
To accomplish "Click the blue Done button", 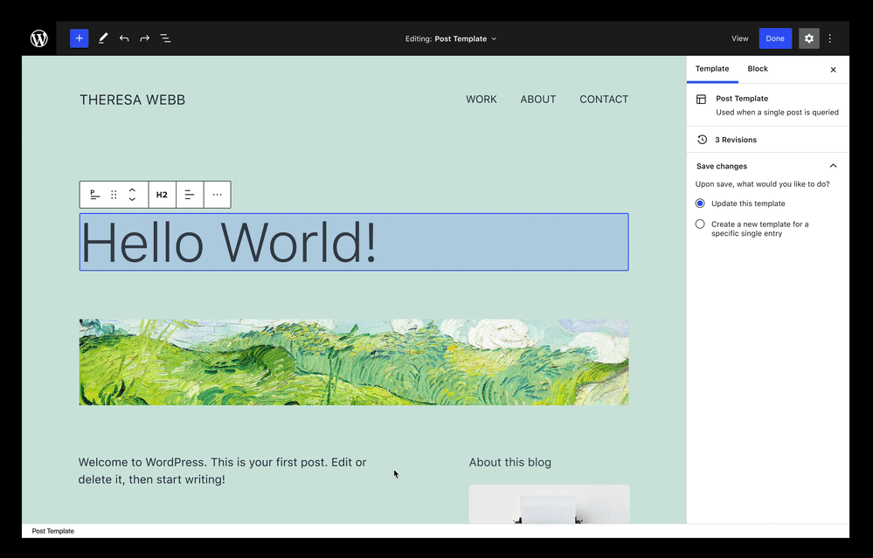I will tap(775, 38).
